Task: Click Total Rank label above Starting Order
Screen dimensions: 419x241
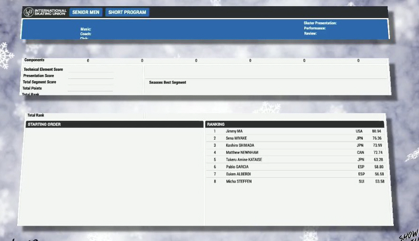Action: pos(36,116)
